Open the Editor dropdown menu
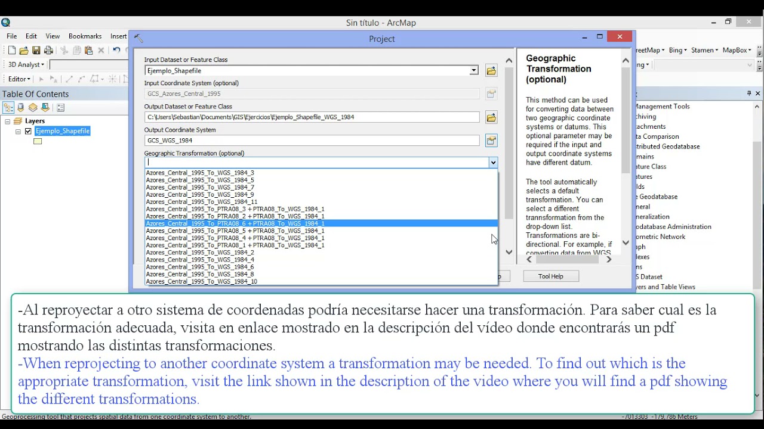The width and height of the screenshot is (764, 429). tap(19, 79)
